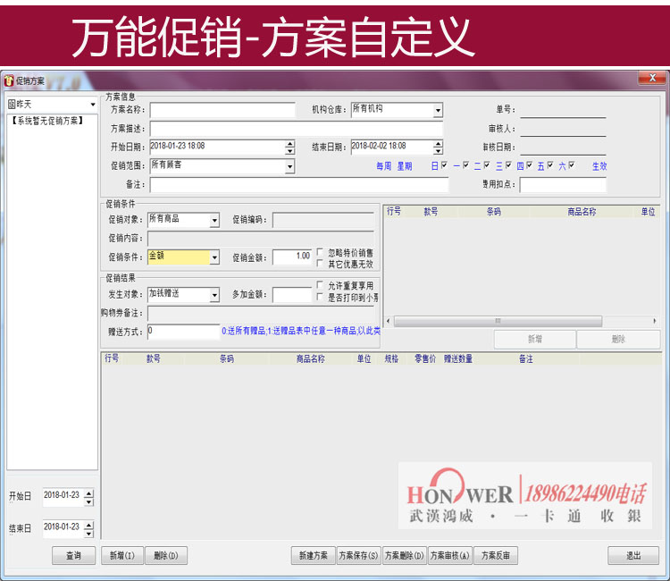Toggle the 二 (Tuesday) checkbox
Screen dimensions: 670x581
(x=487, y=164)
